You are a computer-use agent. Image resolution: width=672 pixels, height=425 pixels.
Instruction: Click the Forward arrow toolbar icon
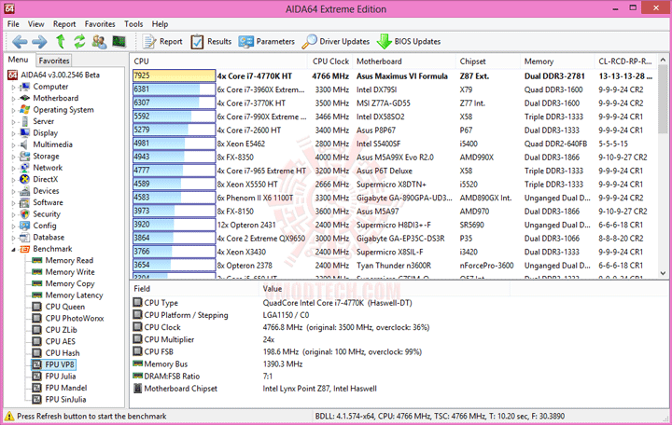coord(39,42)
